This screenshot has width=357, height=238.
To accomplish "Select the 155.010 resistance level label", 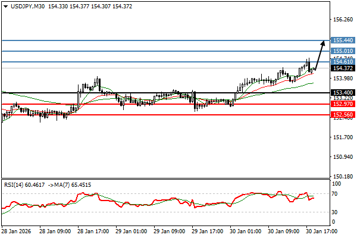I will pyautogui.click(x=343, y=52).
